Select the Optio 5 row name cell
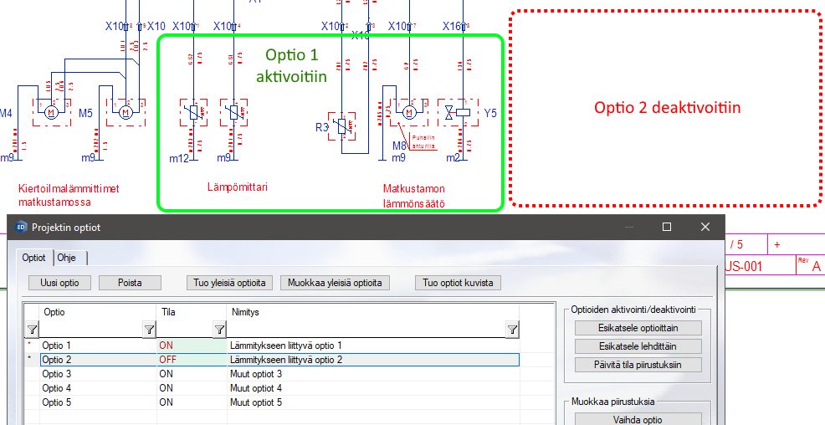825x425 pixels. (98, 402)
